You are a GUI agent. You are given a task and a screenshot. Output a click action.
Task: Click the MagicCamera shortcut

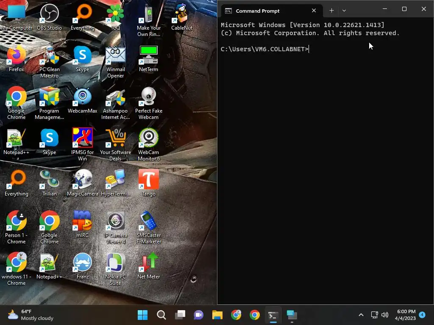click(x=83, y=183)
